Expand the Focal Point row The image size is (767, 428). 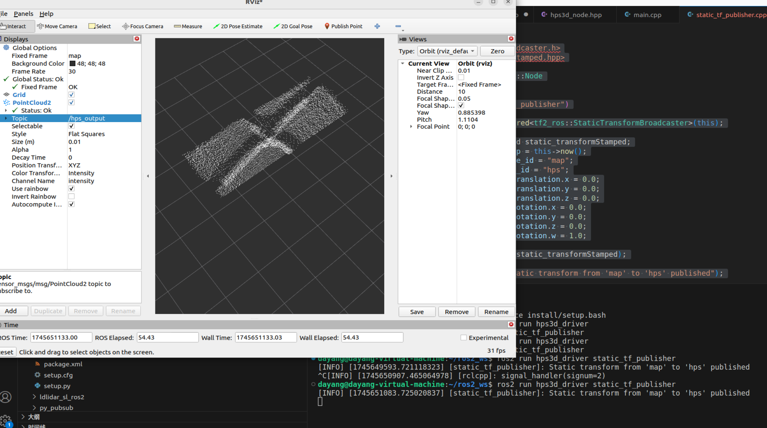click(411, 127)
